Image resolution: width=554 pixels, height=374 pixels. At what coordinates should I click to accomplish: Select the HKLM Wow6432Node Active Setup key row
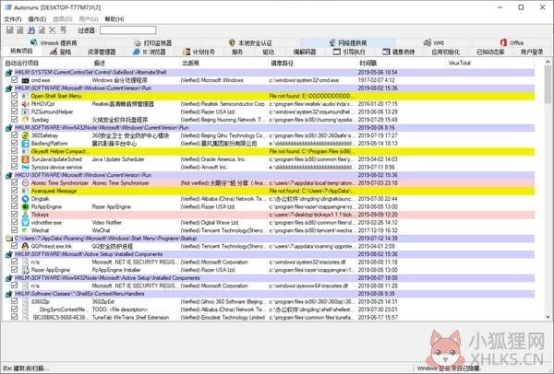(x=270, y=278)
